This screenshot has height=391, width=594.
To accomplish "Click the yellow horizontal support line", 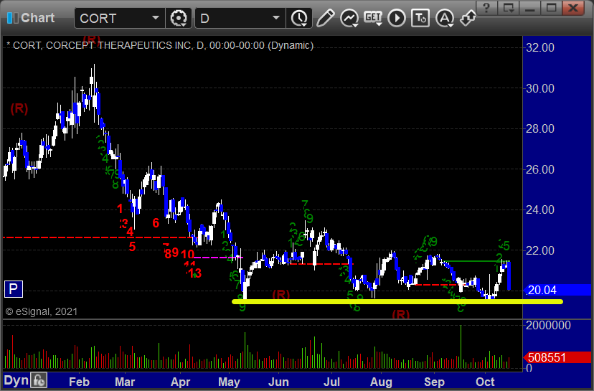I will (x=397, y=301).
